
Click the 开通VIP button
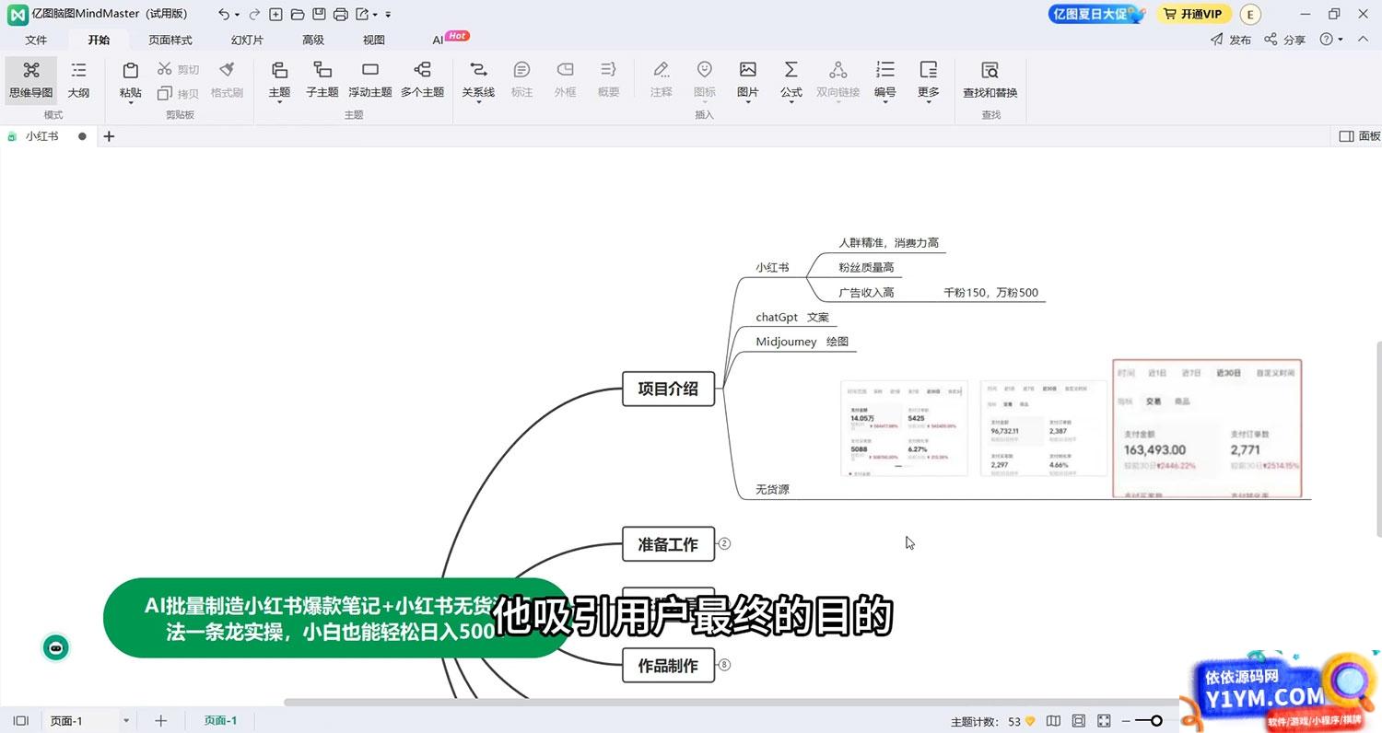click(1194, 14)
